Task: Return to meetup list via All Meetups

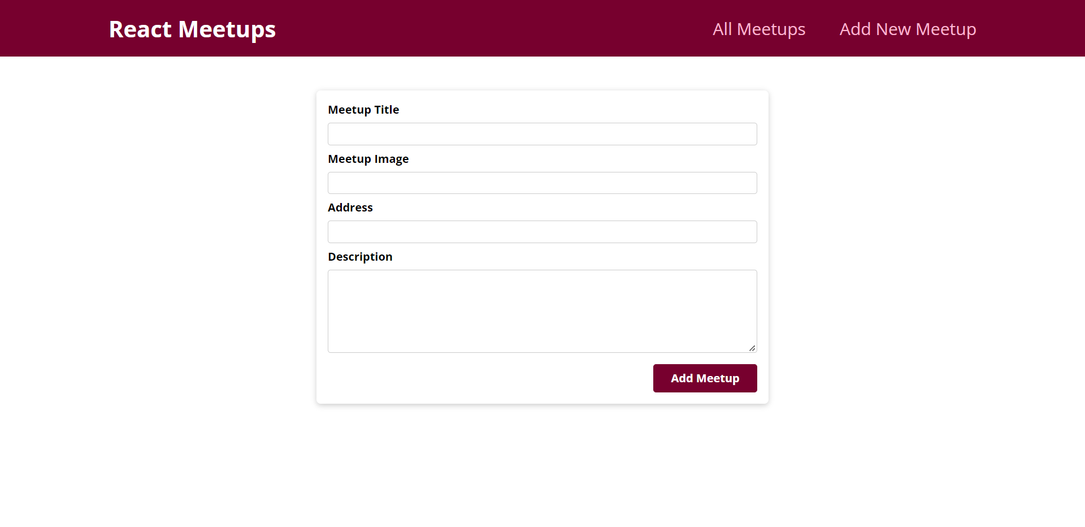Action: click(x=759, y=29)
